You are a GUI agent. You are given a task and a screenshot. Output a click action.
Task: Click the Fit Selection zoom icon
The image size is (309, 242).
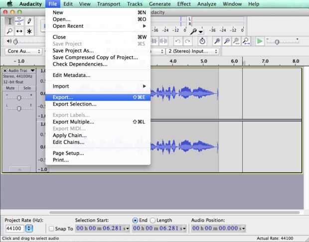pos(236,41)
